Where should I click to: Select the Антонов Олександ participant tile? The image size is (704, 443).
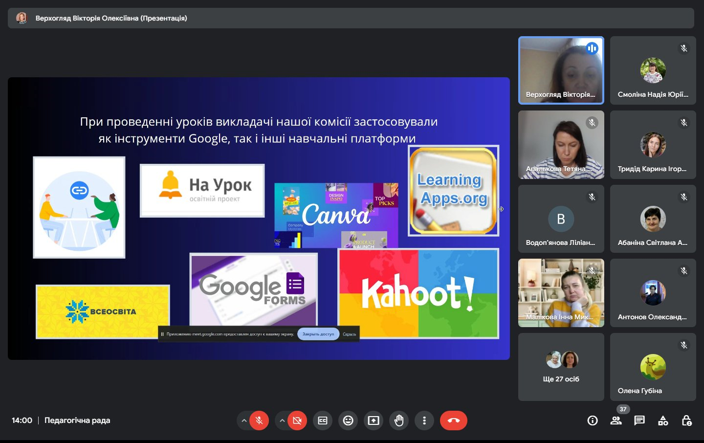653,293
